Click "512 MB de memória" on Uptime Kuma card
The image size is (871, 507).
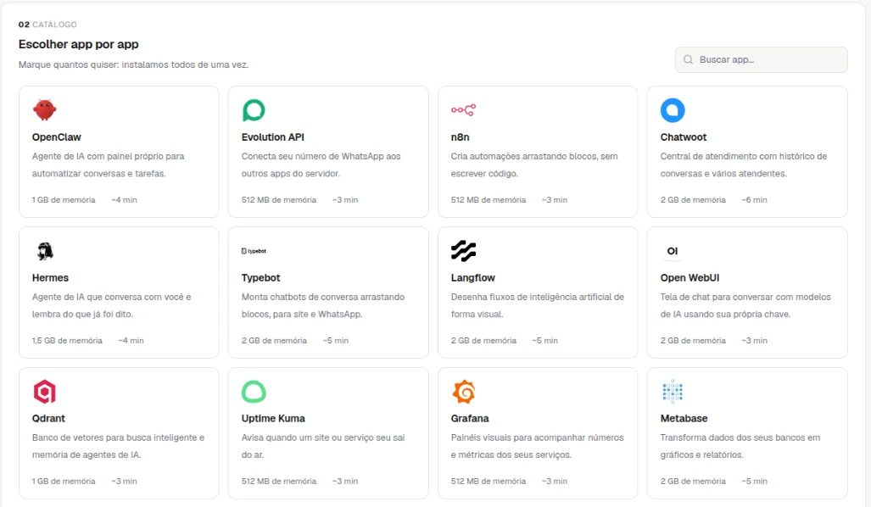click(279, 481)
